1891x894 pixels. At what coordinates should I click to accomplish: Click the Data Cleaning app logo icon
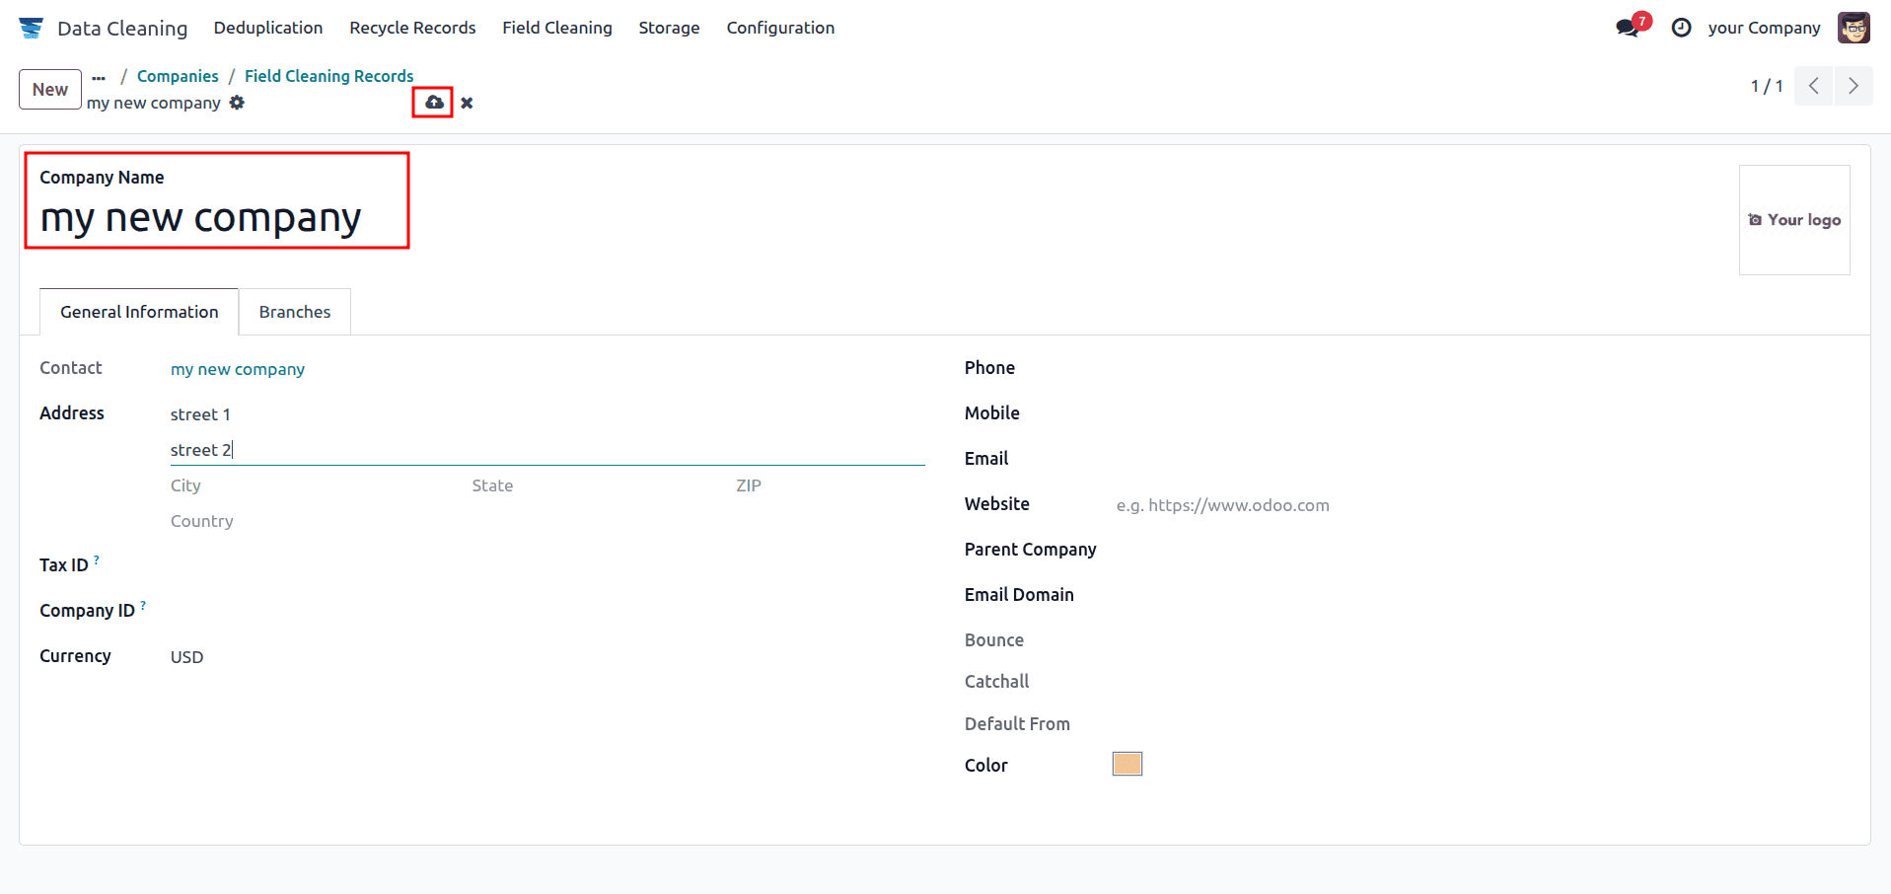31,28
